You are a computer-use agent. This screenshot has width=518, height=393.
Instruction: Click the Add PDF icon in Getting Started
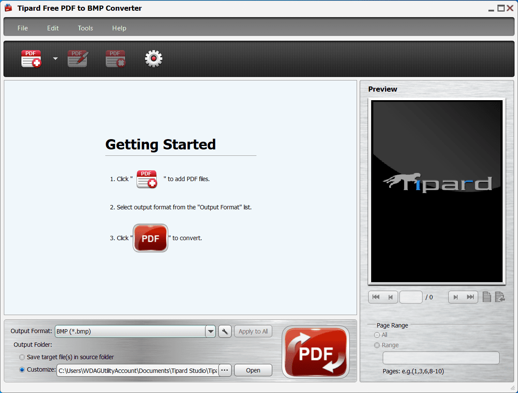coord(147,179)
